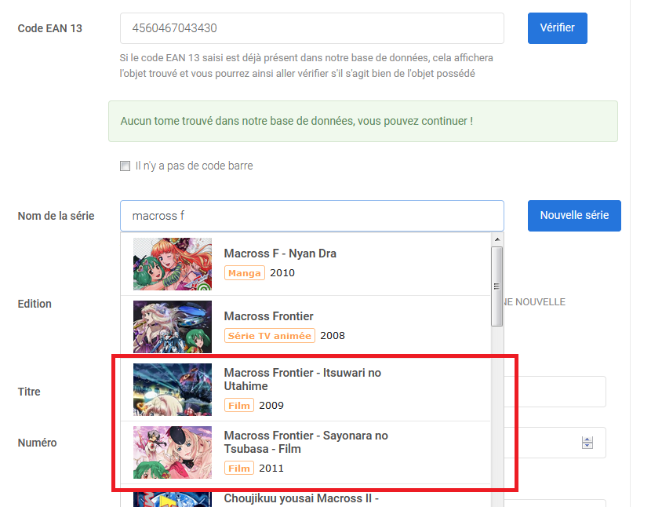Image resolution: width=662 pixels, height=507 pixels.
Task: Click the Film tag next to 2009
Action: pyautogui.click(x=239, y=406)
